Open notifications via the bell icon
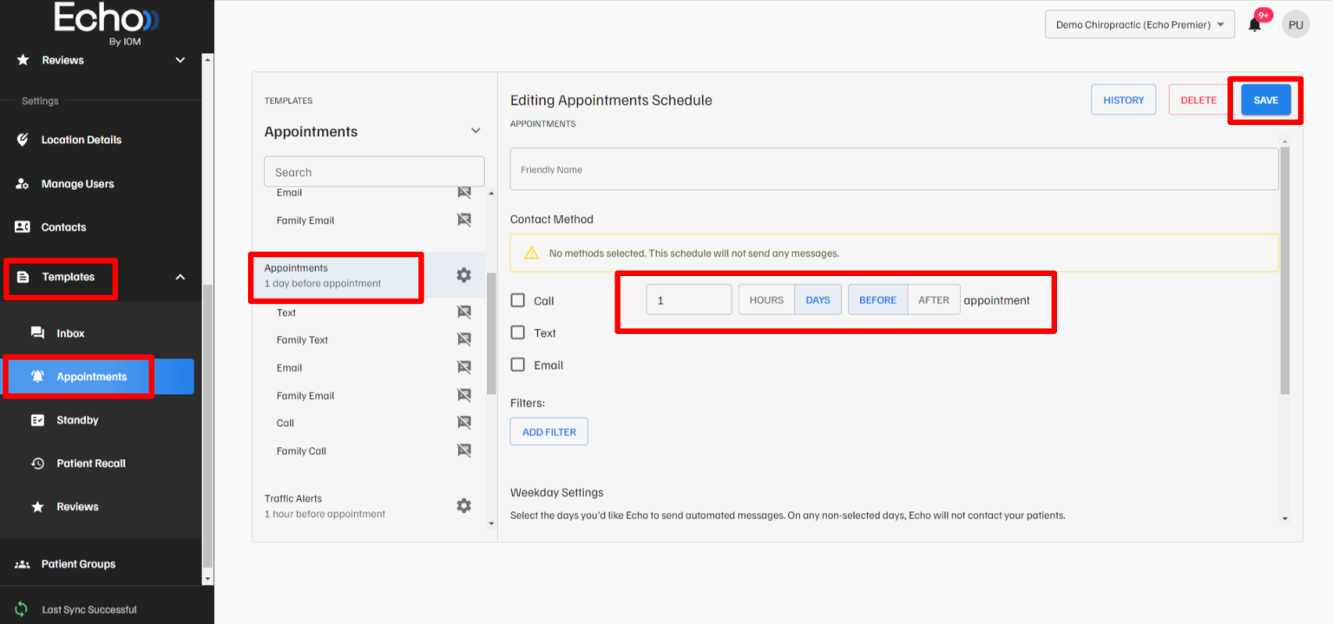This screenshot has width=1333, height=624. click(1254, 24)
